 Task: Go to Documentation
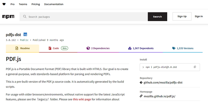(x=54, y=4)
